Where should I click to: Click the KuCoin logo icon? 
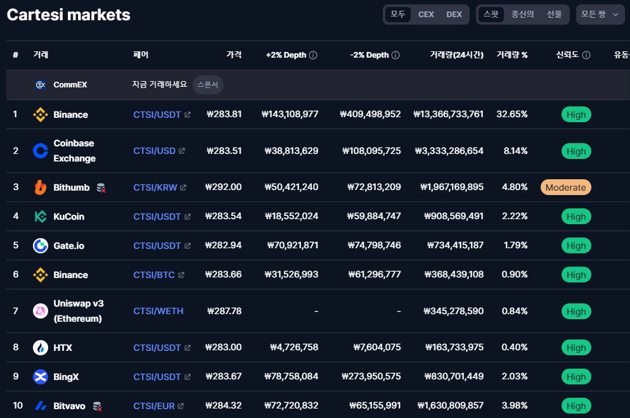click(x=41, y=217)
